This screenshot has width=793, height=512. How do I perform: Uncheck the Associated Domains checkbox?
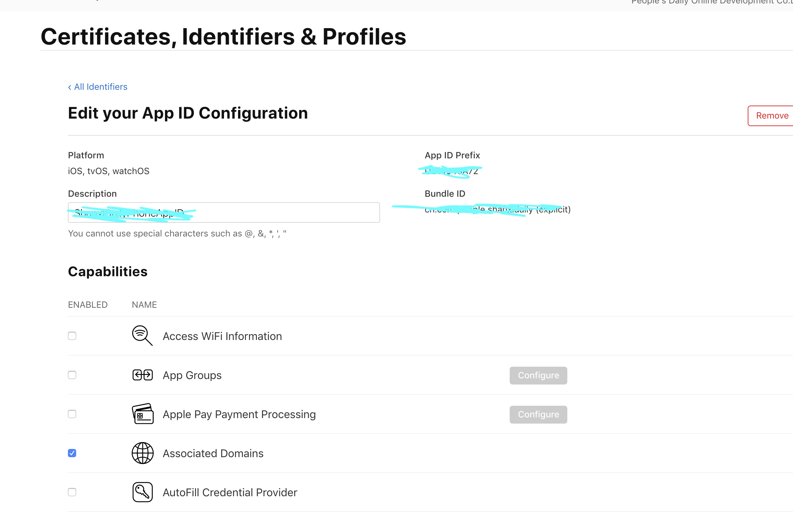pos(72,453)
